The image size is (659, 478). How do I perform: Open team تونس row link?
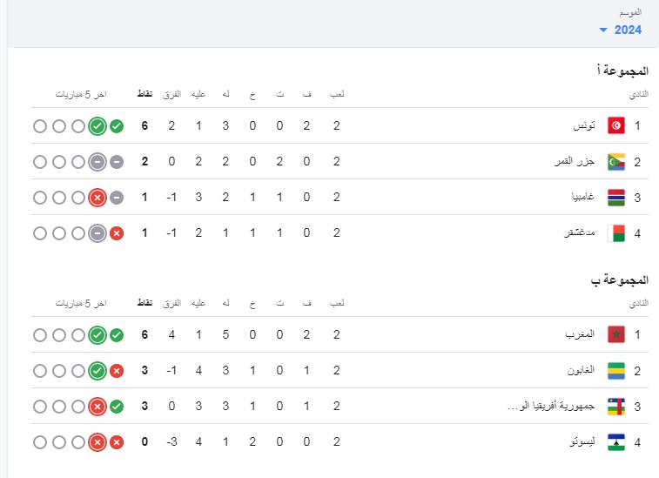pyautogui.click(x=583, y=126)
